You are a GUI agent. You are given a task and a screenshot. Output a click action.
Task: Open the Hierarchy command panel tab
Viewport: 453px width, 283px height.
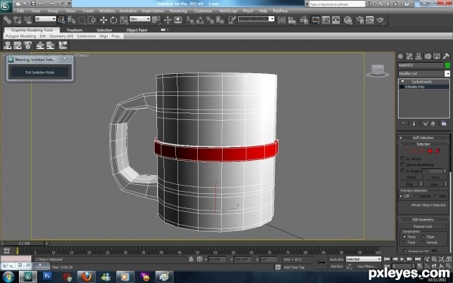pyautogui.click(x=418, y=57)
